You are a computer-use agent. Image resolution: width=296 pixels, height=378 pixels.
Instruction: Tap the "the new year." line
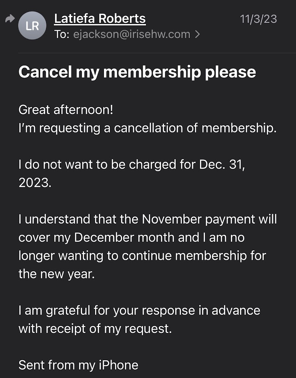[56, 274]
